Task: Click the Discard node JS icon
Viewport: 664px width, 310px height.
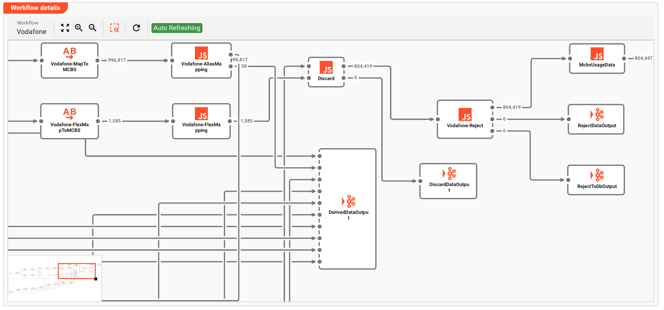Action: pyautogui.click(x=326, y=67)
